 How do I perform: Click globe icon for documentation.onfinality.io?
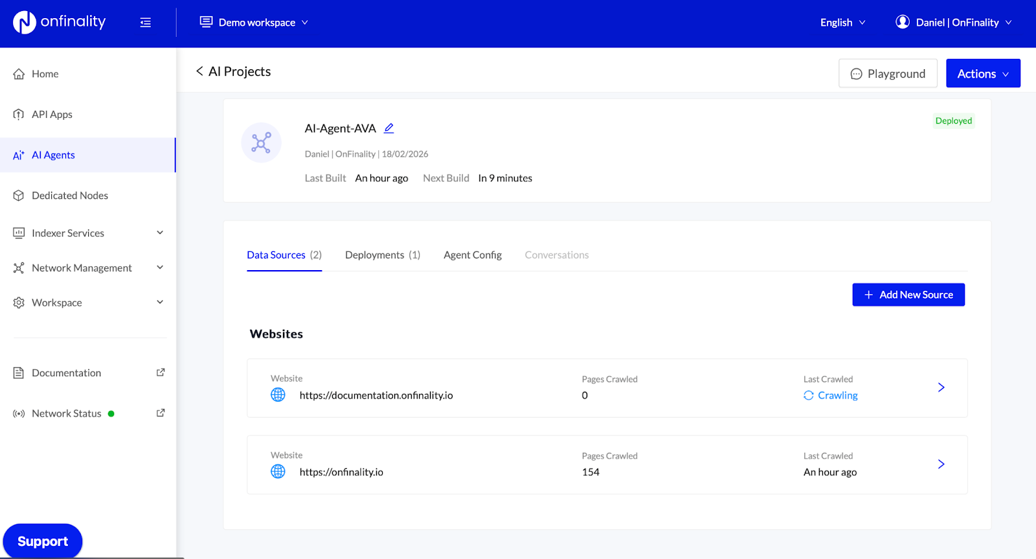pos(278,394)
